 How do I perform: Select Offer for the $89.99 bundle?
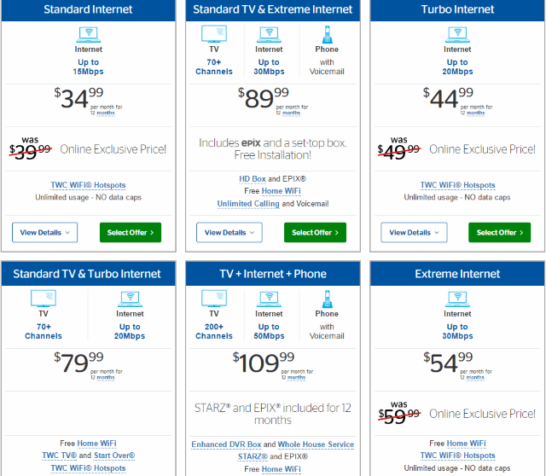point(315,232)
